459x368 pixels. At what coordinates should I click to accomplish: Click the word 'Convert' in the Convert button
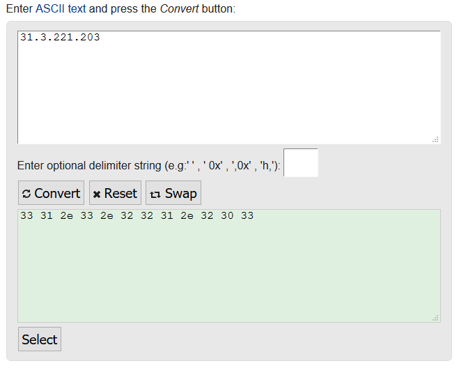click(x=57, y=194)
